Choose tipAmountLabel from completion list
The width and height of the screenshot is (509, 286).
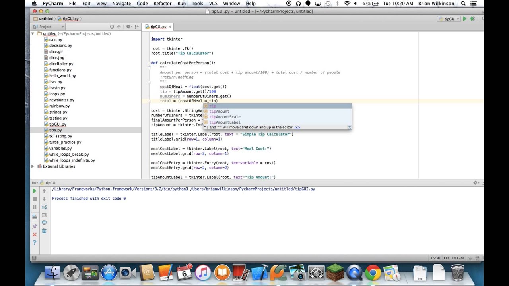[x=277, y=122]
